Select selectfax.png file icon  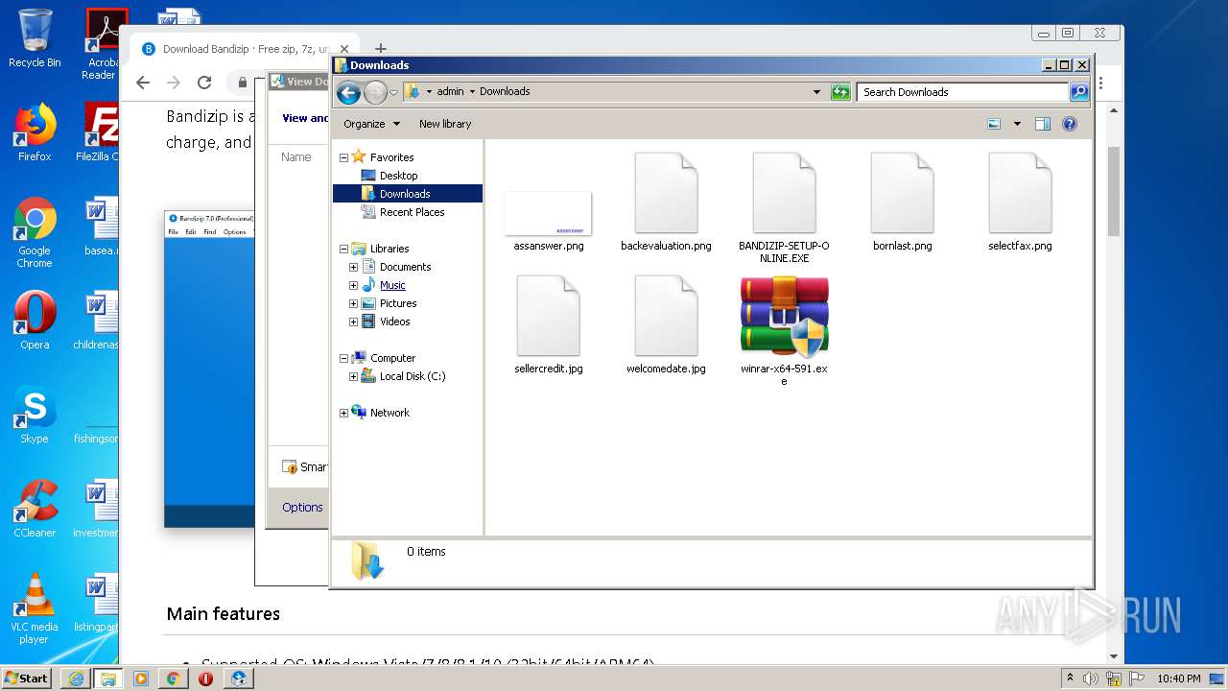tap(1020, 193)
